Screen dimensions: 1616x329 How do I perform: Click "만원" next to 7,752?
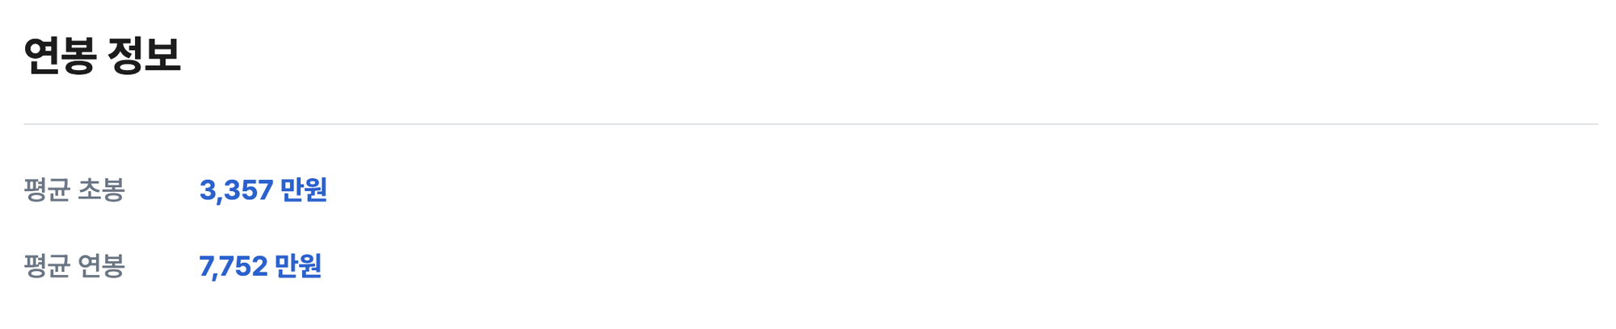(298, 266)
